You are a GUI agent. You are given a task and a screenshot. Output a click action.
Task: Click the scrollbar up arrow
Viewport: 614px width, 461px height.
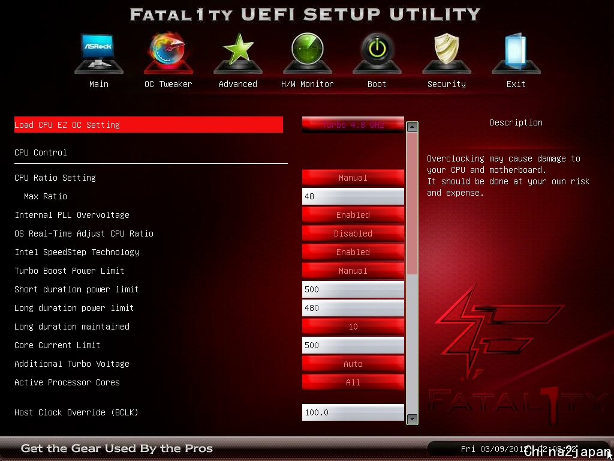coord(412,127)
